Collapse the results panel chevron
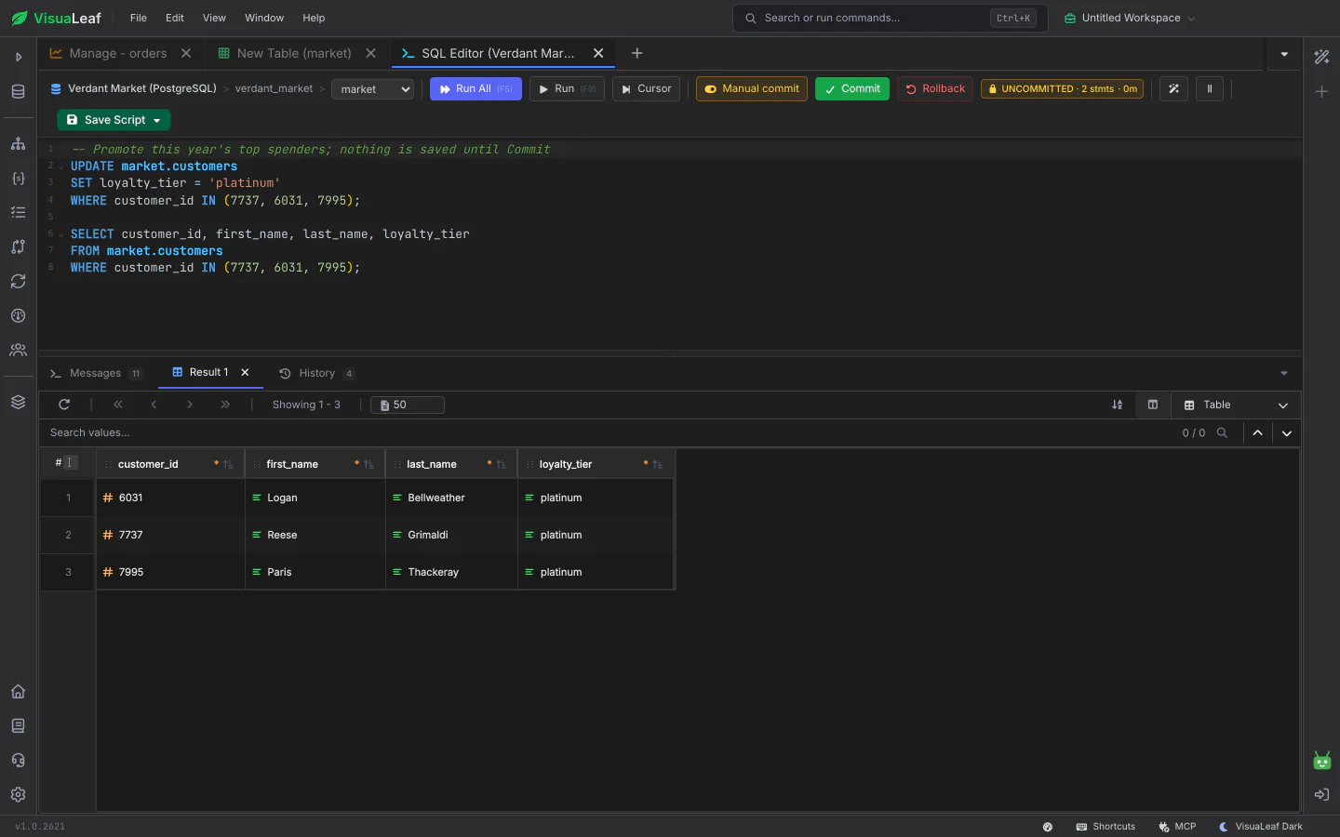The image size is (1340, 837). pos(1284,374)
